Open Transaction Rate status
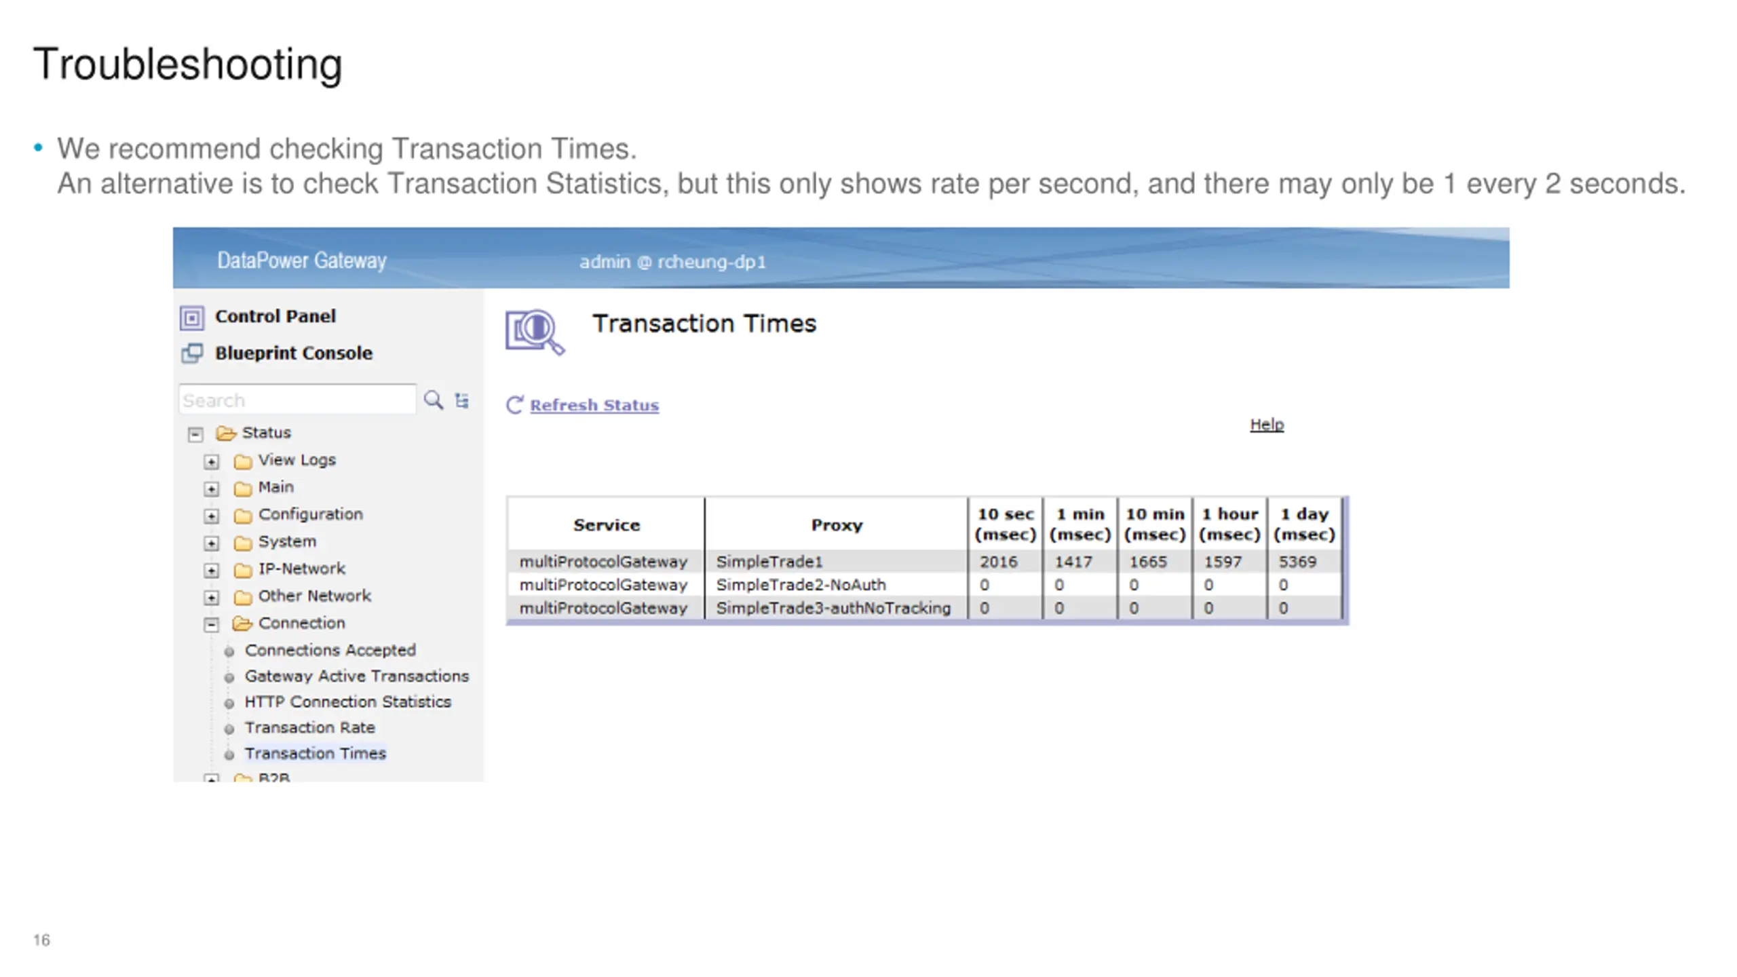Screen dimensions: 1737x977 [x=310, y=727]
